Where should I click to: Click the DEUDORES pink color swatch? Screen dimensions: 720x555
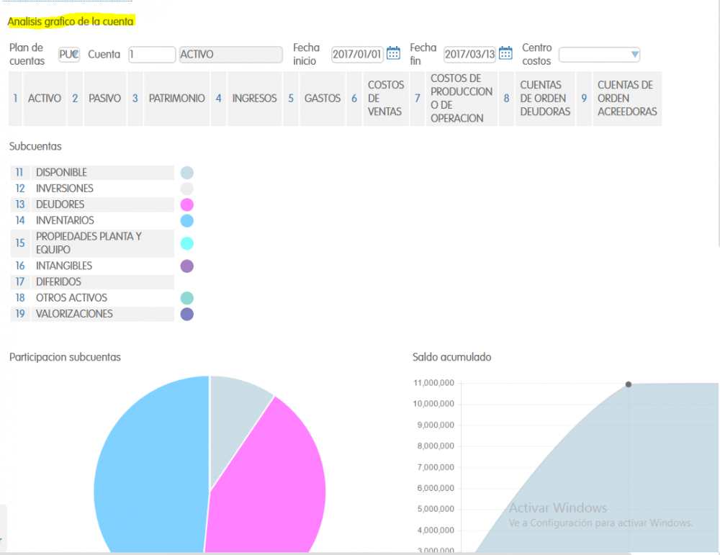[186, 204]
